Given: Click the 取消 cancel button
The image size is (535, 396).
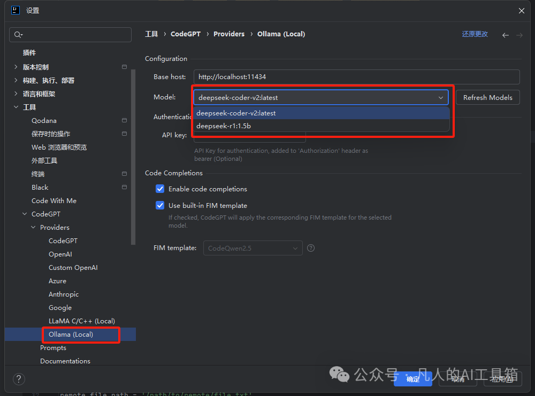Looking at the screenshot, I should 458,379.
